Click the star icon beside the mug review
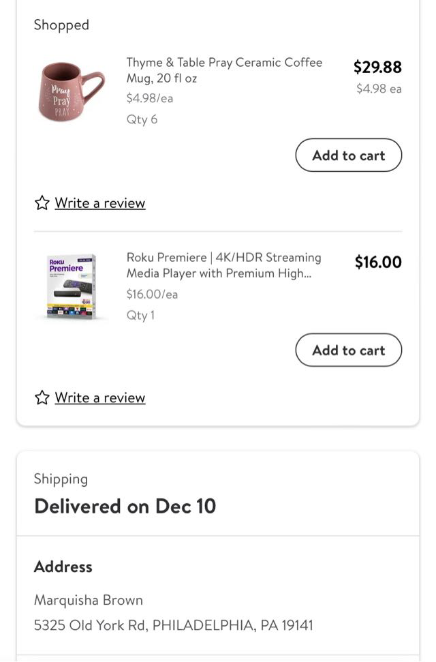 [x=42, y=203]
